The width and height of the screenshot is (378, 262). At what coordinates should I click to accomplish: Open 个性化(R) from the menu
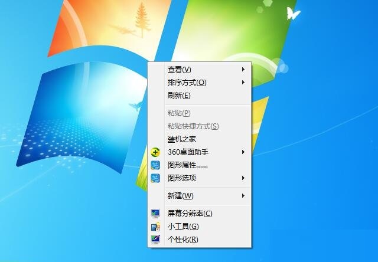200,240
